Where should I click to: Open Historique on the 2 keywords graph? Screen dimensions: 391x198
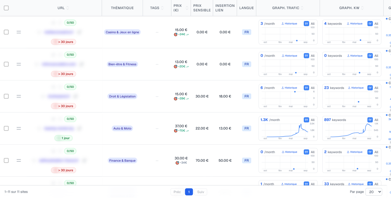[355, 152]
